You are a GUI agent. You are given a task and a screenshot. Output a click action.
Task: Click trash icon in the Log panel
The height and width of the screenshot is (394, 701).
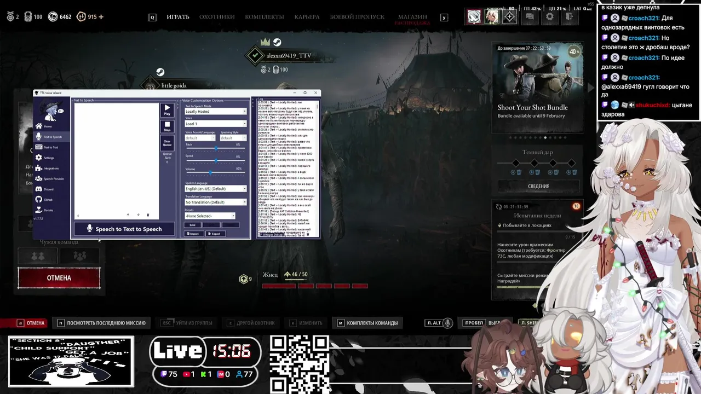click(x=307, y=234)
